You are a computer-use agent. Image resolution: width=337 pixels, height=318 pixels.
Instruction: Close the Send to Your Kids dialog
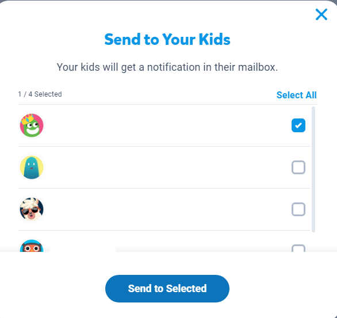[x=321, y=14]
